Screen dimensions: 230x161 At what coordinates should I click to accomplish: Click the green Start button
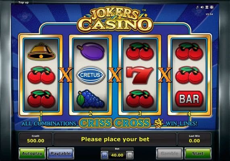198,153
